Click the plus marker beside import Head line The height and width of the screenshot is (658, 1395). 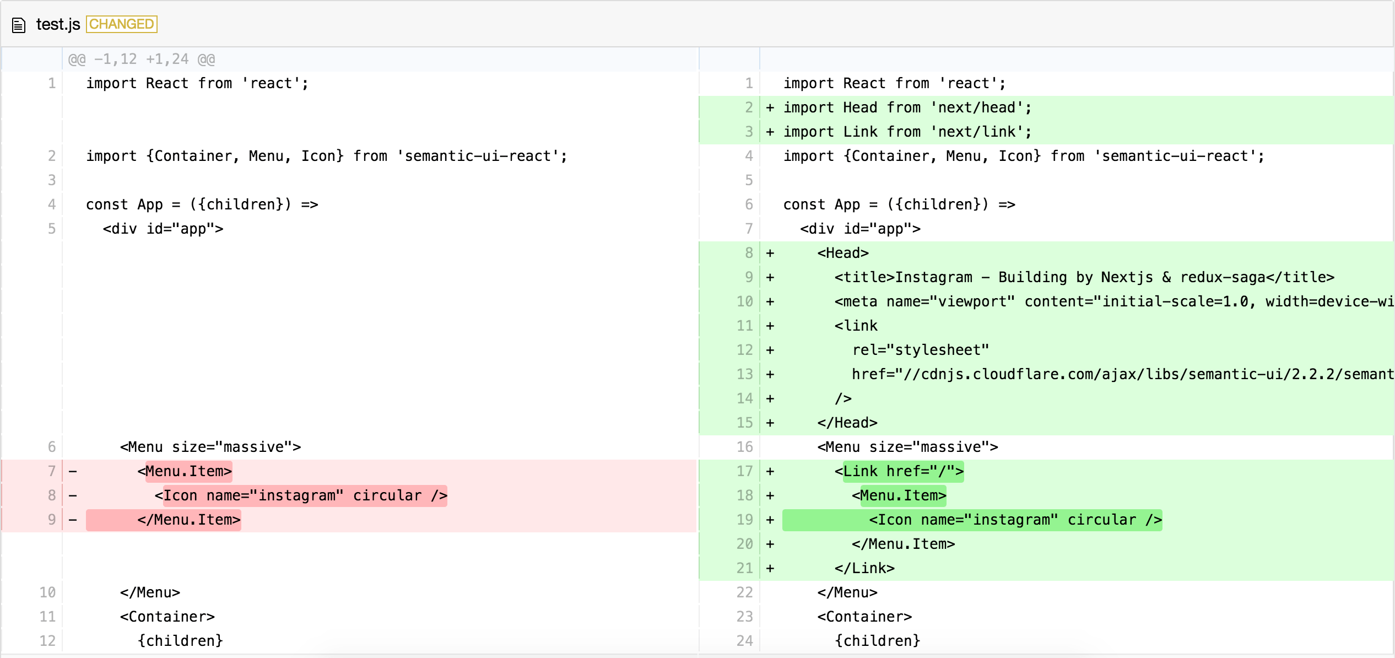pyautogui.click(x=769, y=107)
